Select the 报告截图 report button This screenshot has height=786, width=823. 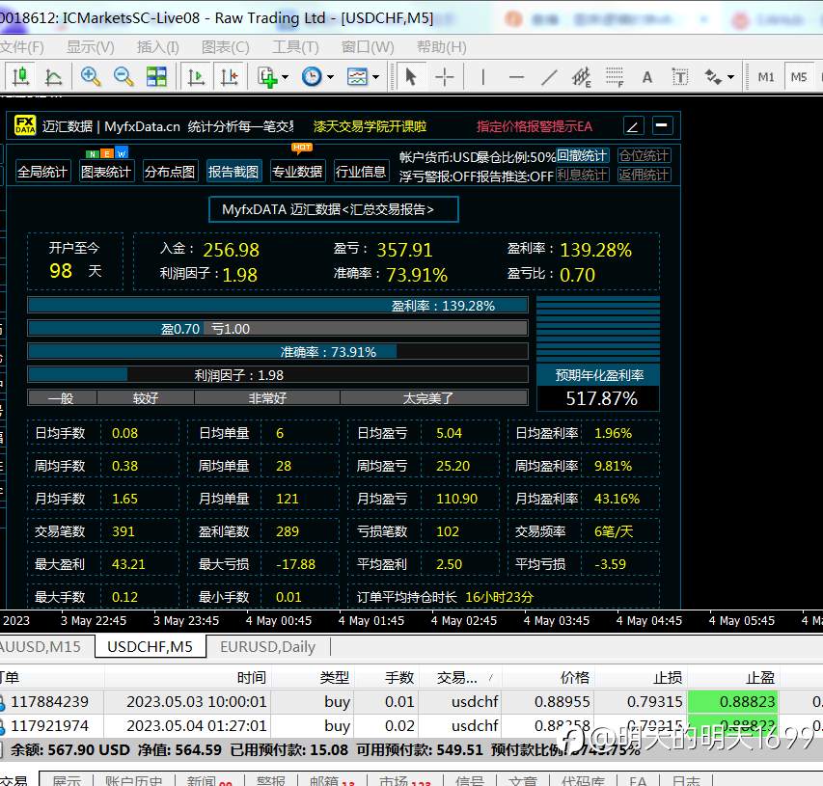pos(233,172)
